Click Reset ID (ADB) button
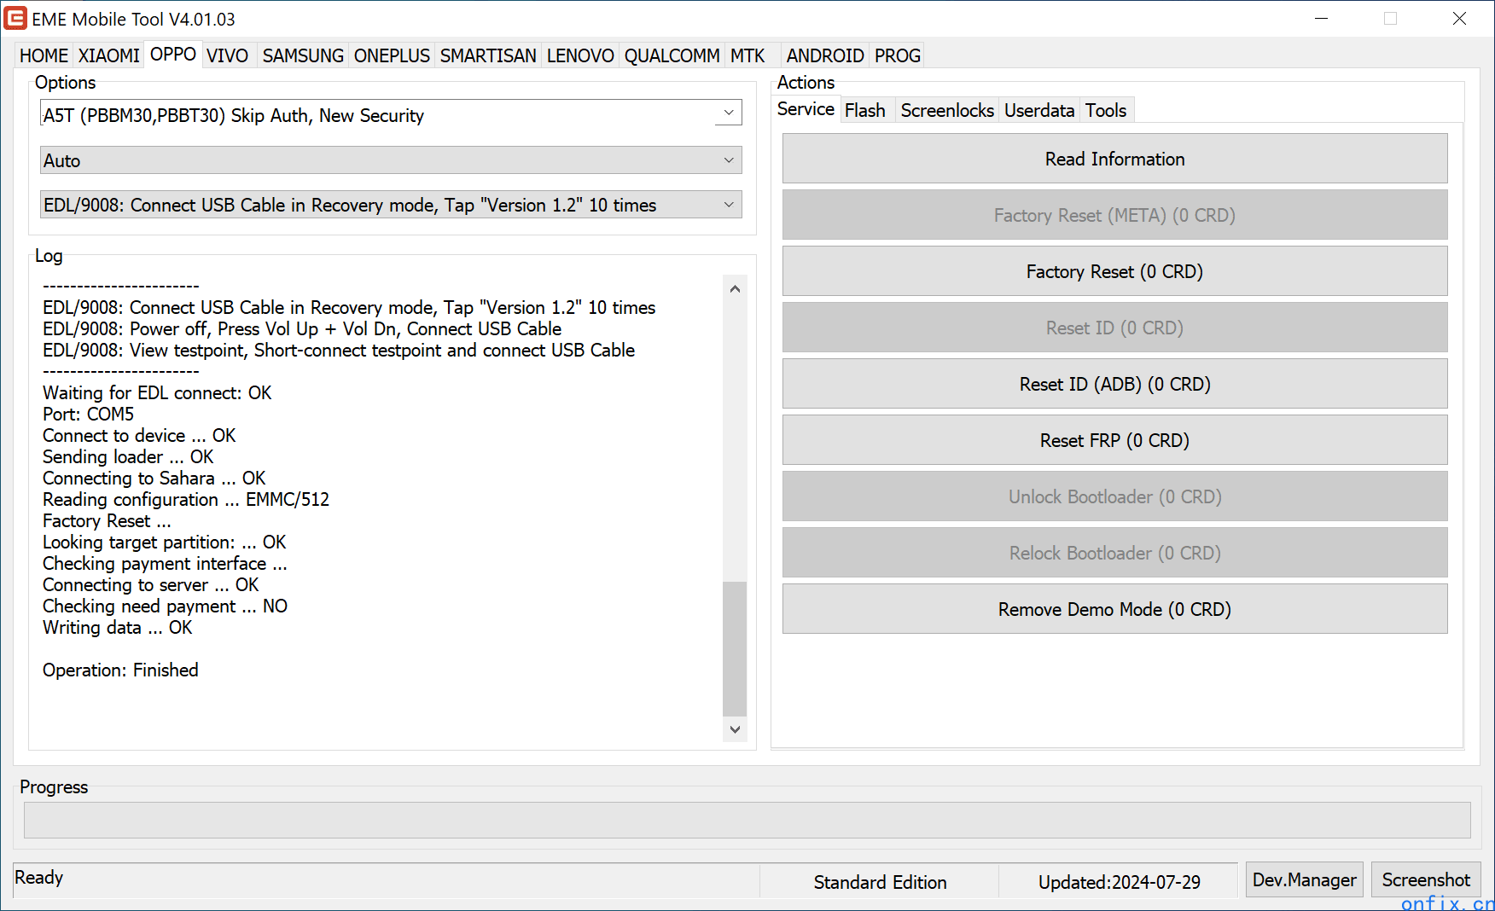 coord(1114,384)
